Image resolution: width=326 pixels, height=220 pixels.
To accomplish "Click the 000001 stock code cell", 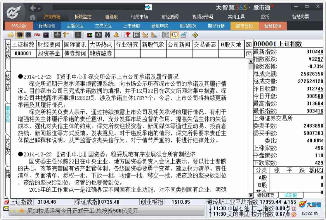I will 23,53.
